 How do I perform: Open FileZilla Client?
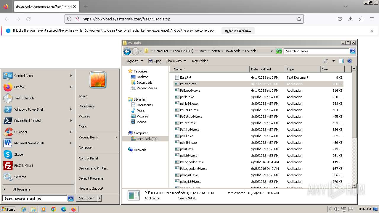[38, 166]
